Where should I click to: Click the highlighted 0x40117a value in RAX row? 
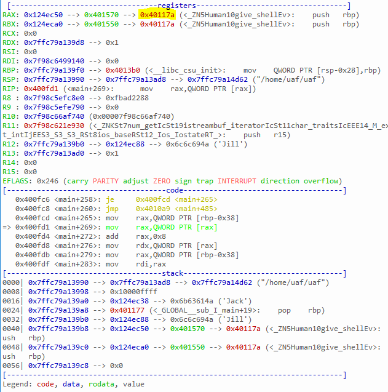tap(157, 15)
